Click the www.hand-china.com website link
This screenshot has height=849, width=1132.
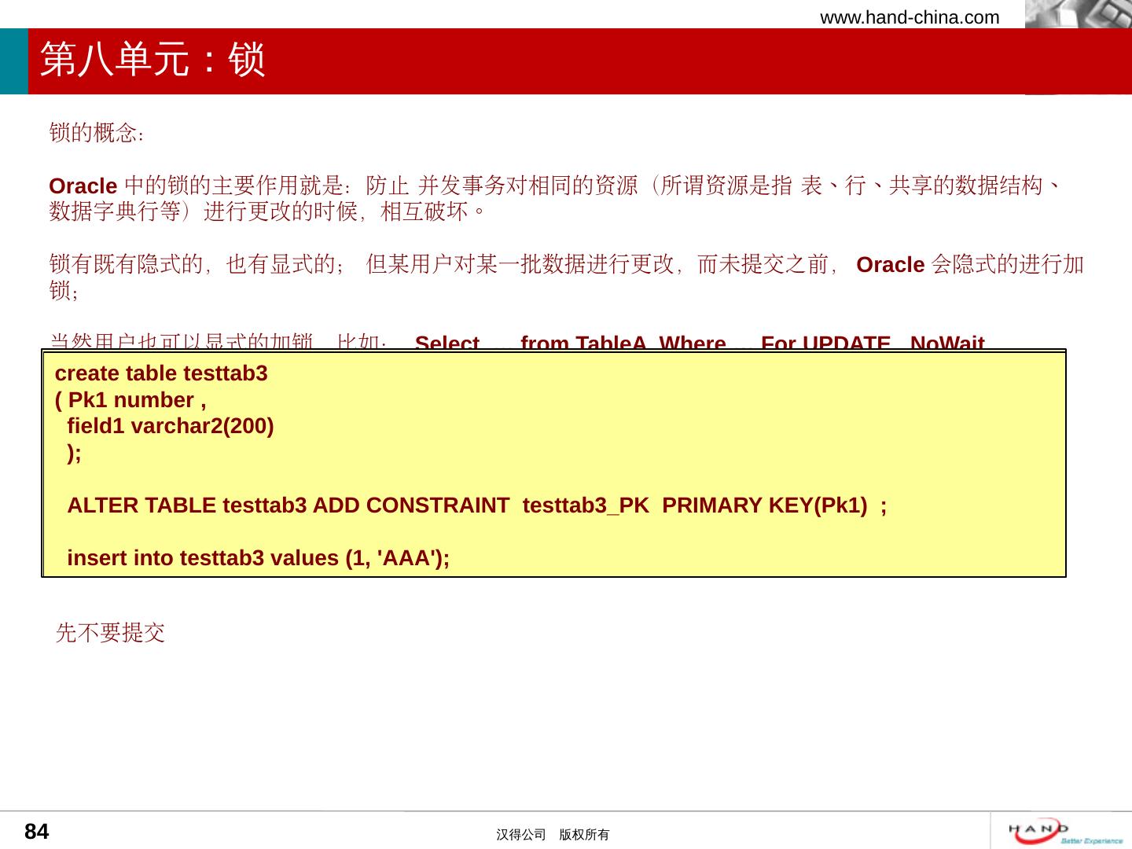[910, 17]
